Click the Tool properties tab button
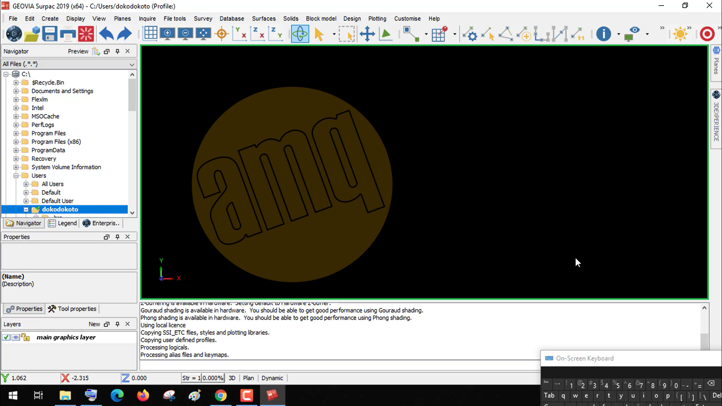Image resolution: width=722 pixels, height=406 pixels. tap(73, 309)
